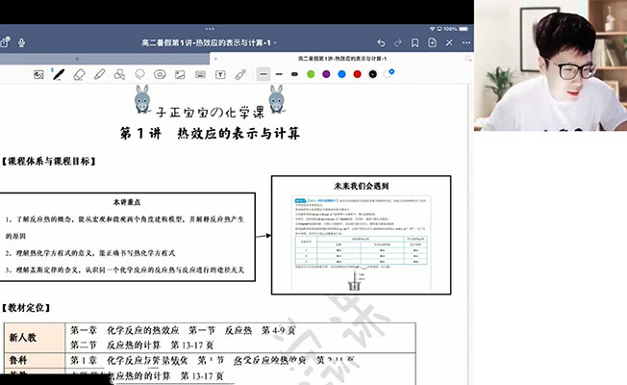627x385 pixels.
Task: Select the Eraser tool
Action: point(80,74)
